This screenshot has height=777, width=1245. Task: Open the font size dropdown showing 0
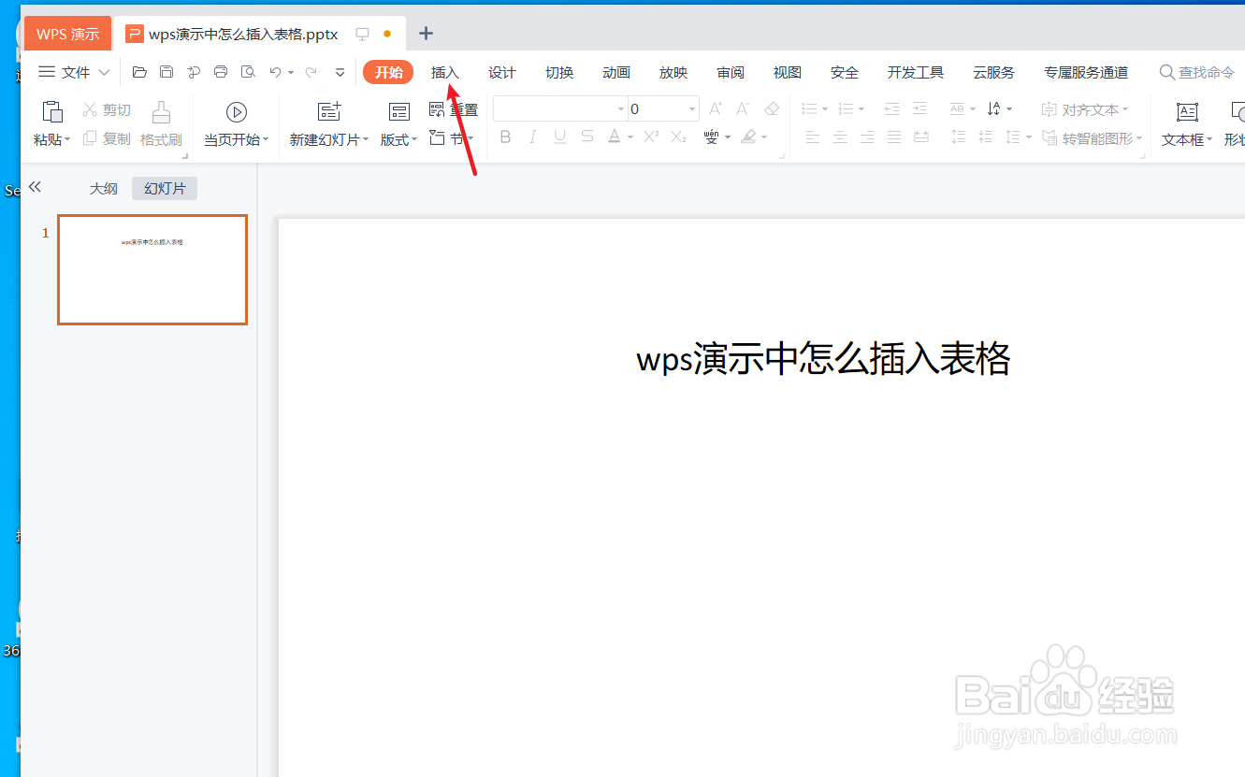(x=692, y=109)
